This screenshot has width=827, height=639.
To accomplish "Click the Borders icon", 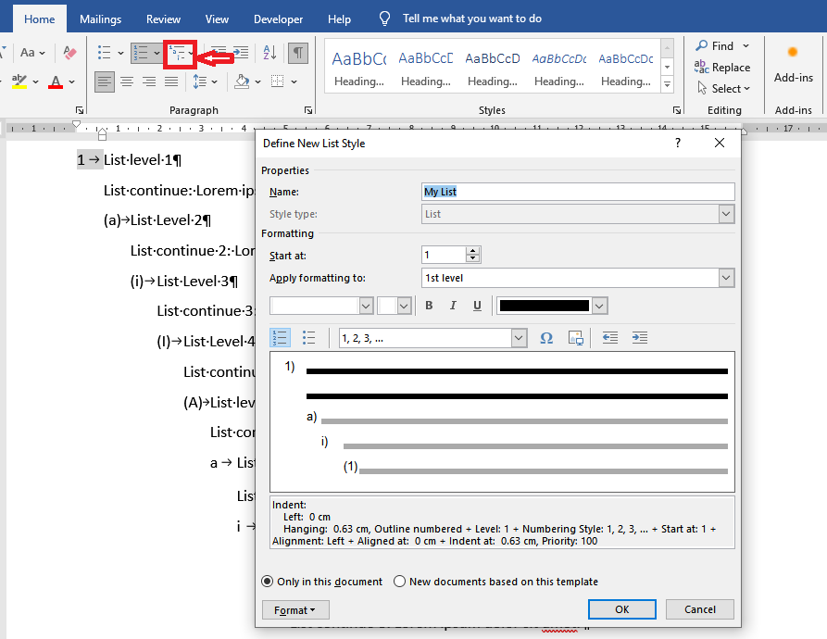I will (278, 81).
